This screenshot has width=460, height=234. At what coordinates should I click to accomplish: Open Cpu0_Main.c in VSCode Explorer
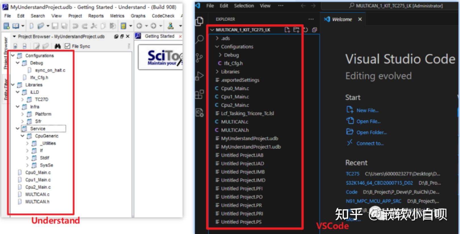point(235,88)
